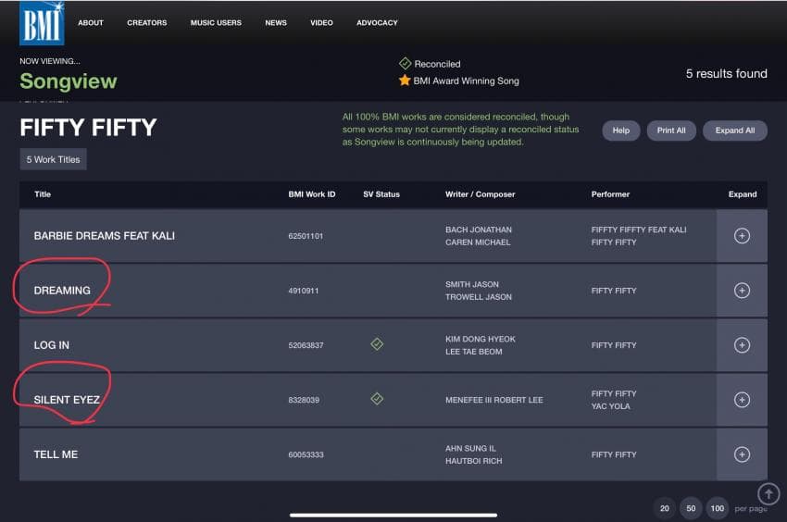The width and height of the screenshot is (787, 522).
Task: Open the Music Users menu
Action: pyautogui.click(x=216, y=22)
